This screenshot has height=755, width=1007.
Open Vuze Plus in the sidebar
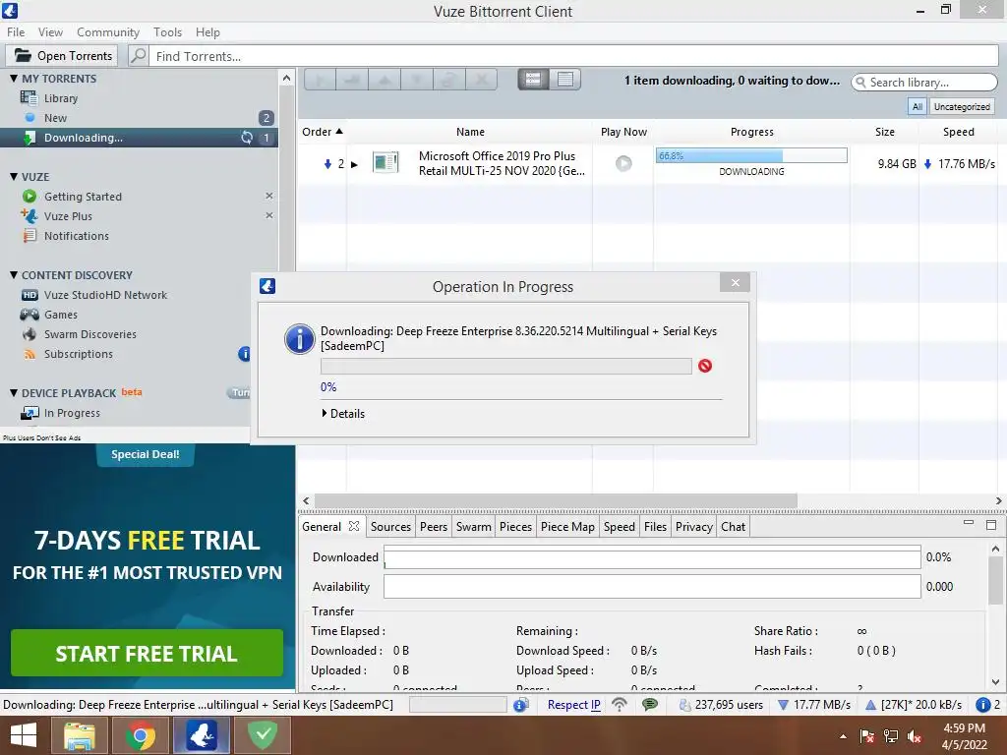[x=68, y=216]
